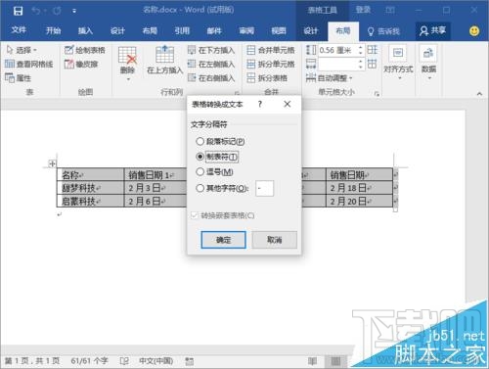Click the Save icon in the title bar
The image size is (489, 369).
(18, 11)
